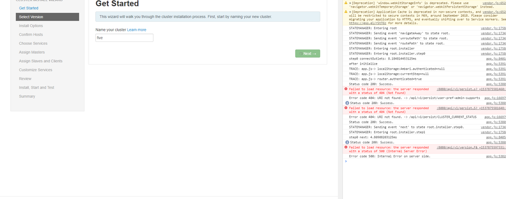Open source link for 'navigateAway' event log
Viewport: 506px width, 199px height.
[x=493, y=33]
